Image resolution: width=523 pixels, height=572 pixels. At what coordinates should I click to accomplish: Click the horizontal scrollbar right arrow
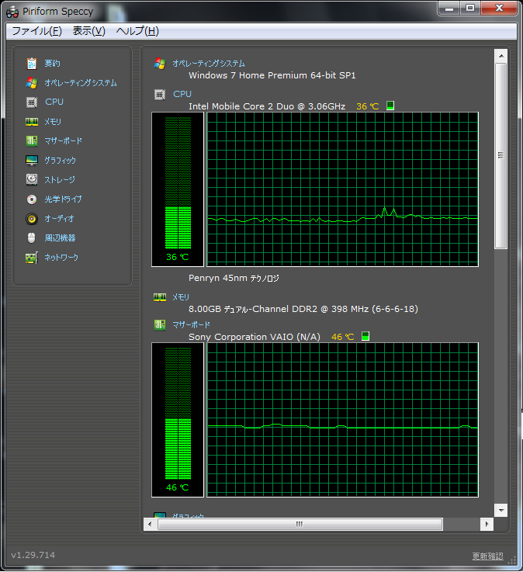pos(487,525)
